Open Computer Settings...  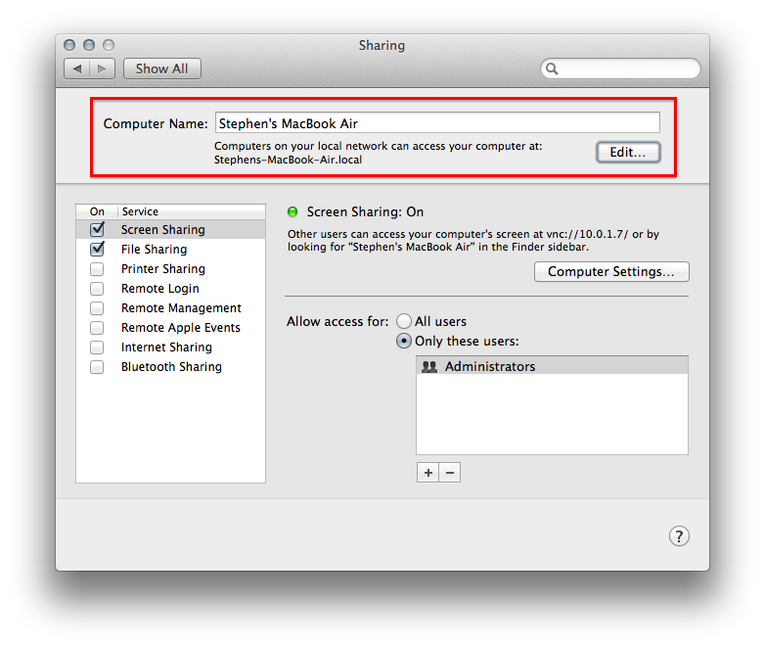click(611, 271)
